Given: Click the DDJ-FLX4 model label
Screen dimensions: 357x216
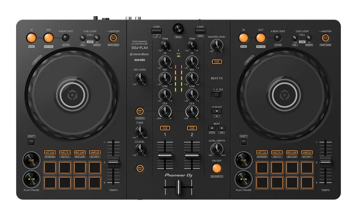Looking at the screenshot, I should coord(140,48).
